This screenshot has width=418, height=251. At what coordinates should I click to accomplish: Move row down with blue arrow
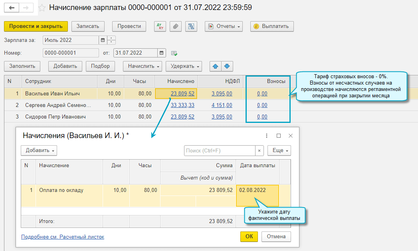pyautogui.click(x=227, y=66)
